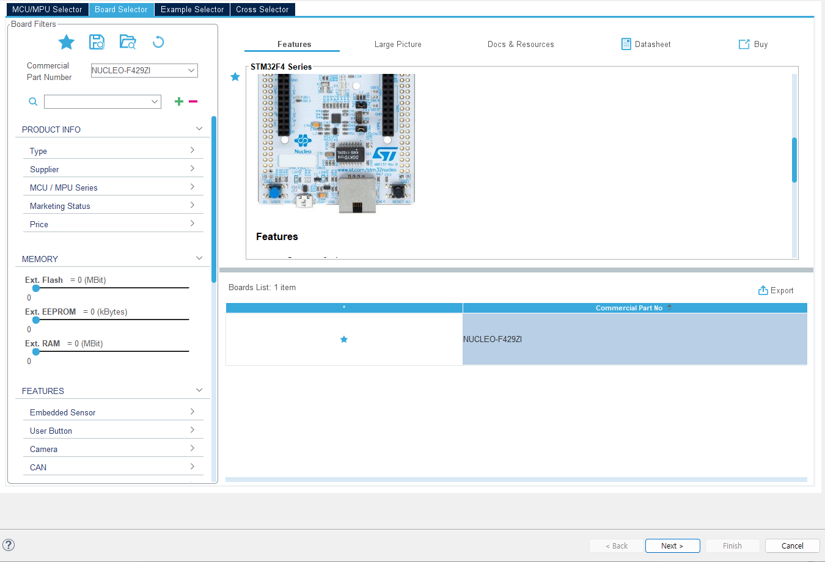Click the magnifier search icon
Screen dimensions: 825x562
pyautogui.click(x=33, y=101)
